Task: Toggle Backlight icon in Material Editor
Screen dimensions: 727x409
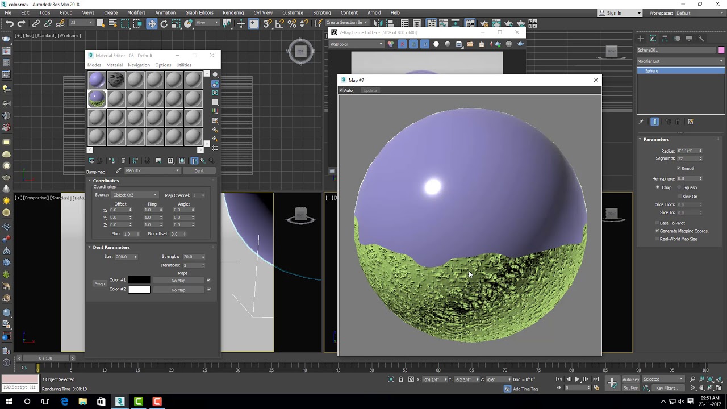Action: (215, 84)
